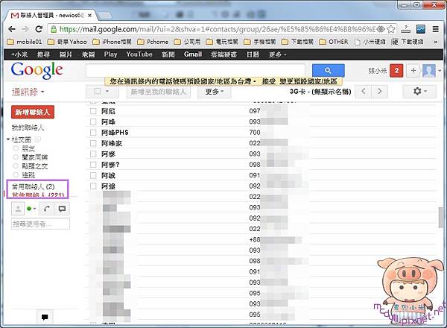Check the box for contact 阿泰

pos(93,154)
